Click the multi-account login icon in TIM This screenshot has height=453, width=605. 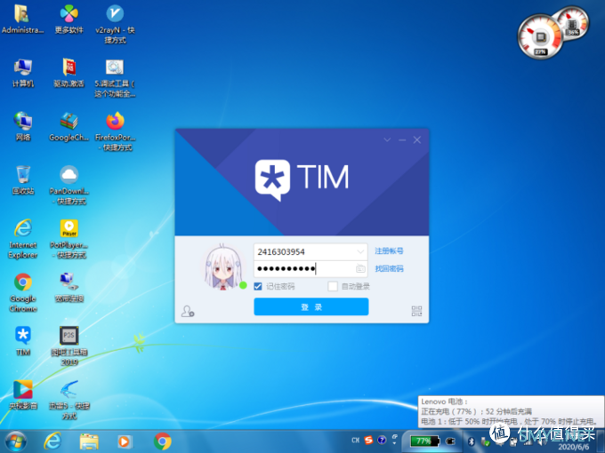[188, 311]
